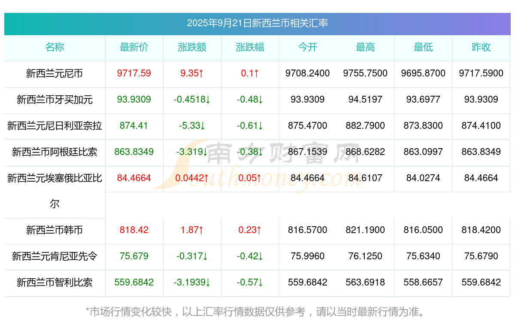This screenshot has width=515, height=325.
Task: Click latest price 84.4664 in red
Action: [134, 178]
